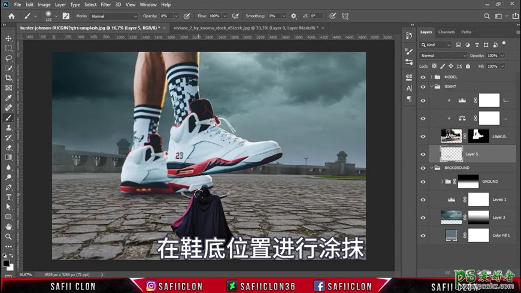Open the brush Mode dropdown
521x293 pixels.
pyautogui.click(x=114, y=16)
